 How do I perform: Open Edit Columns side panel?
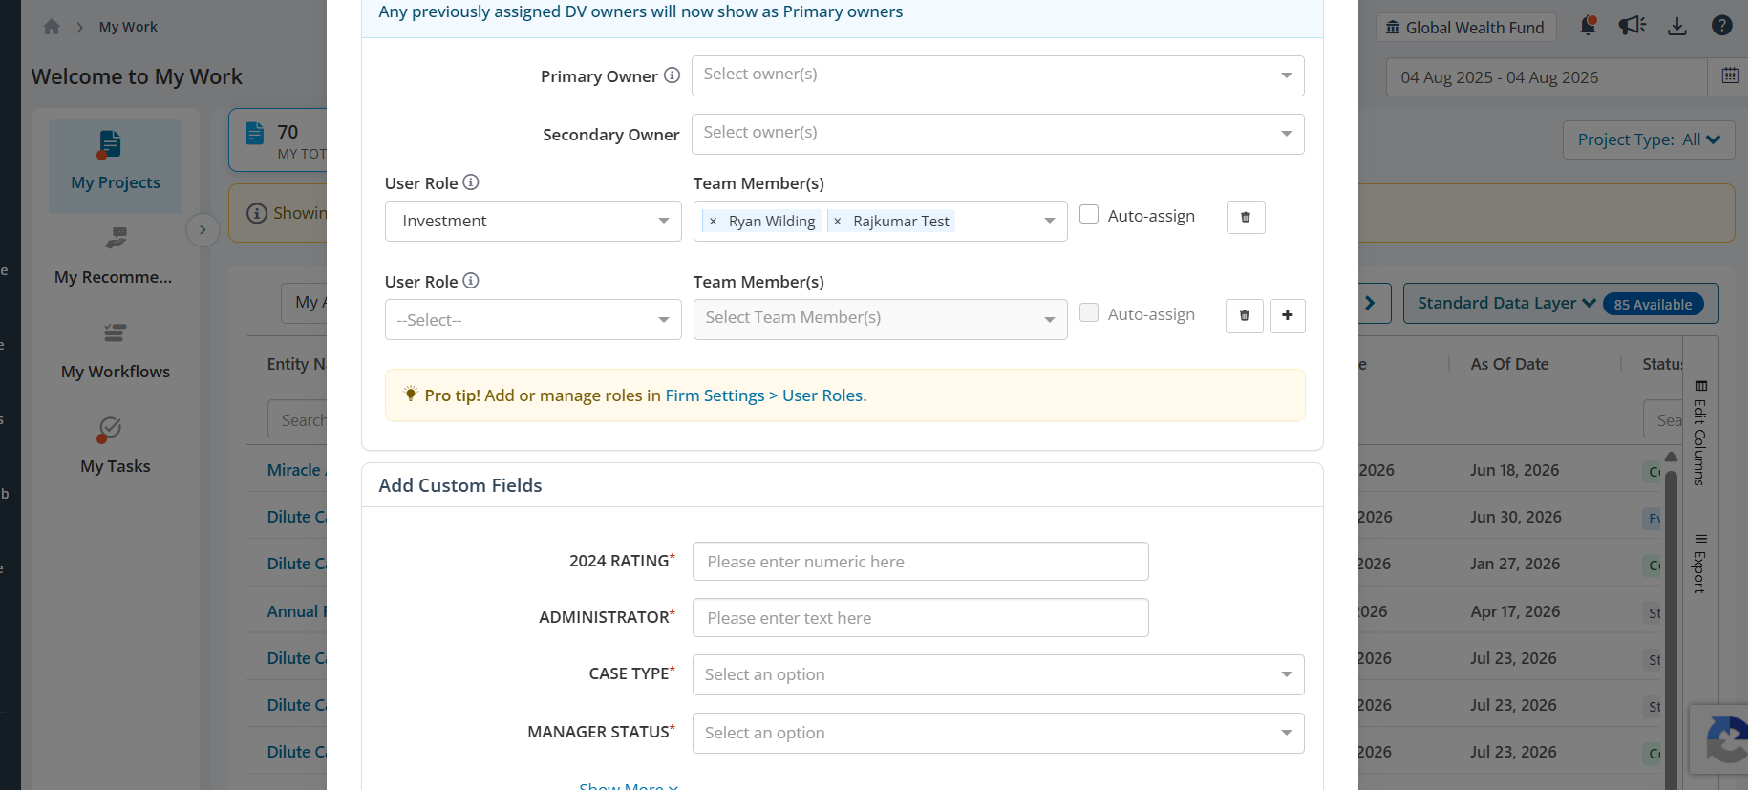pyautogui.click(x=1700, y=433)
